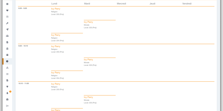Viewport: 223px width, 111px height.
Task: Select the clock schedule sidebar icon
Action: point(7,61)
